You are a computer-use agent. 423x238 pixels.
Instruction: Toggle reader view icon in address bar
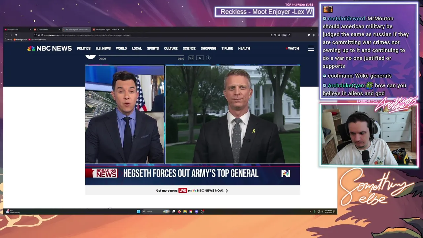pos(271,35)
